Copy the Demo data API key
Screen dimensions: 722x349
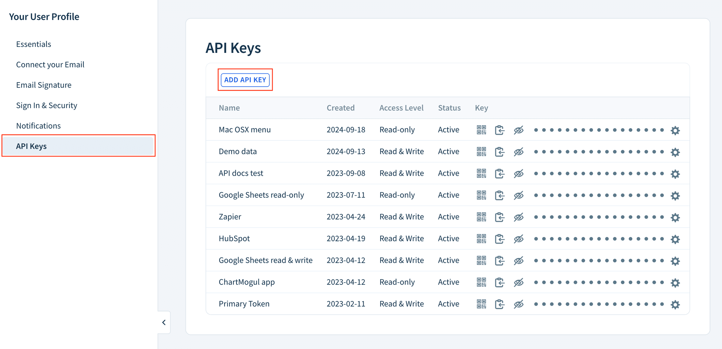pos(500,152)
